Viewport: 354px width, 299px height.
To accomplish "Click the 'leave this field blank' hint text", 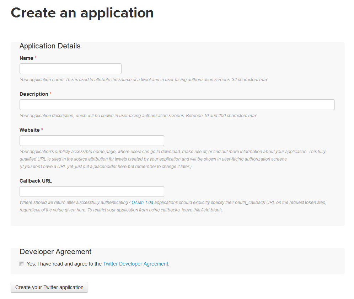I will click(x=202, y=210).
